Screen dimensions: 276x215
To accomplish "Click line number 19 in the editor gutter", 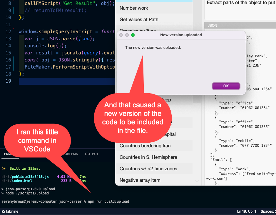I will pyautogui.click(x=8, y=81).
